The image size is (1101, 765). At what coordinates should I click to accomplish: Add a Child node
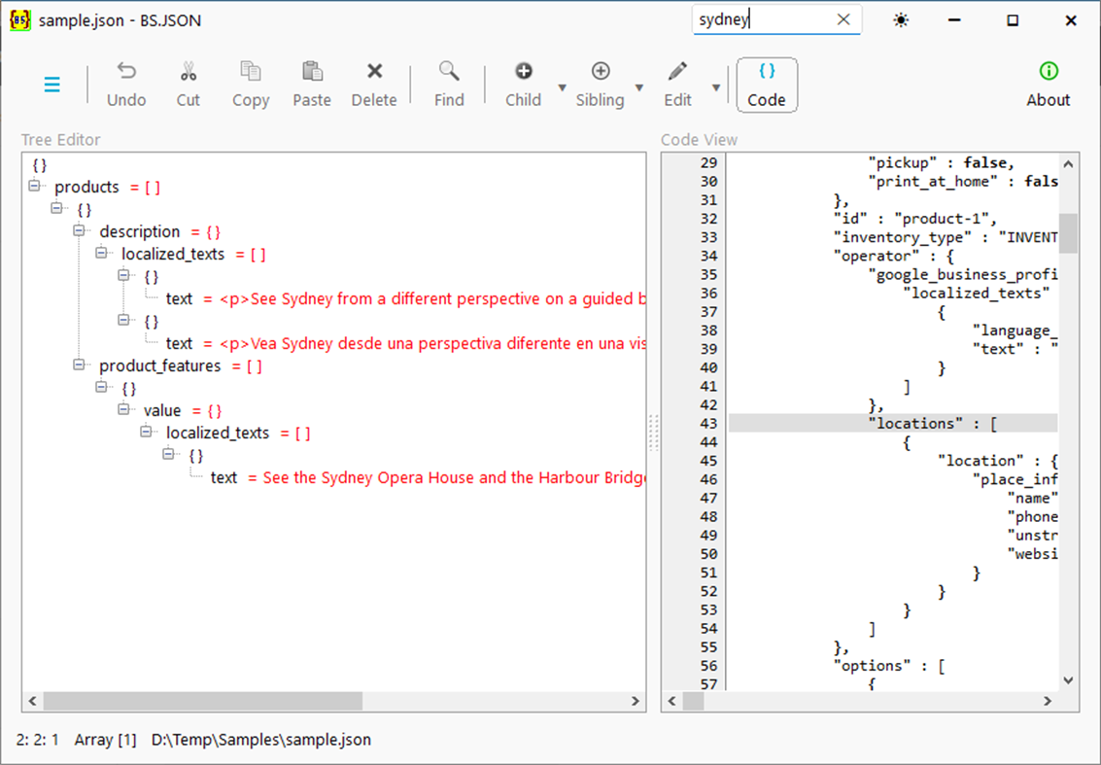[x=523, y=85]
